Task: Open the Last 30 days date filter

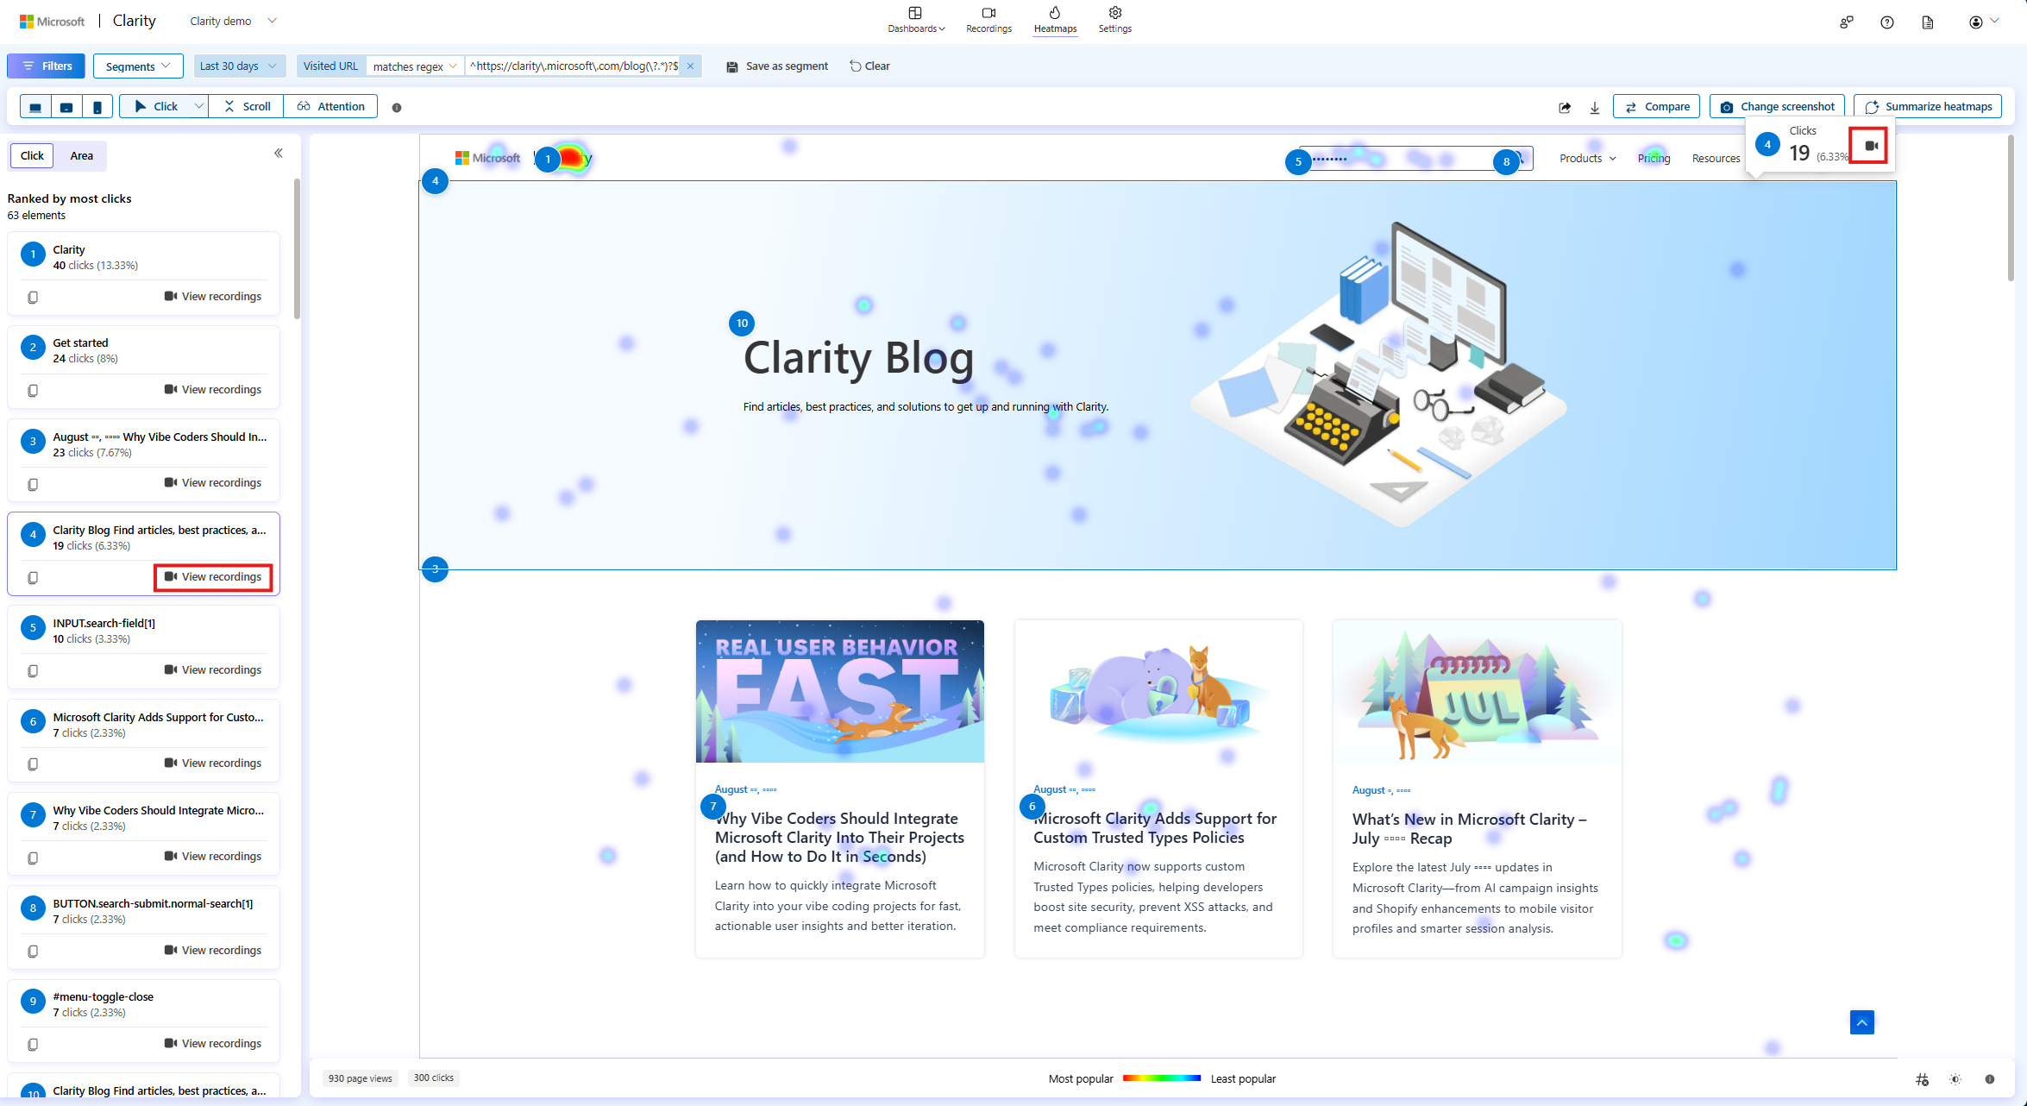Action: pos(239,66)
